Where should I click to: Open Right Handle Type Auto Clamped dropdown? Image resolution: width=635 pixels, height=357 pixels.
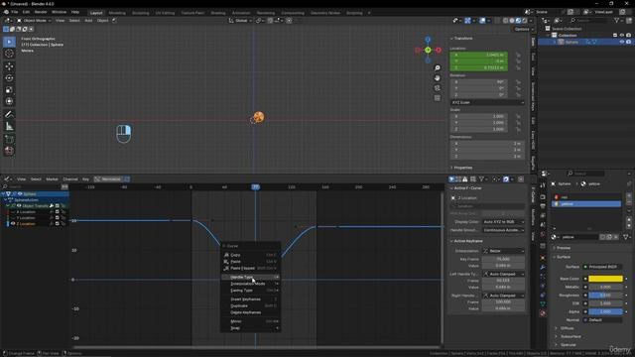(x=503, y=296)
